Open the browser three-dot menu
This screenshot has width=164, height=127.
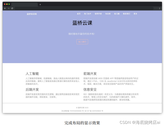[159, 8]
